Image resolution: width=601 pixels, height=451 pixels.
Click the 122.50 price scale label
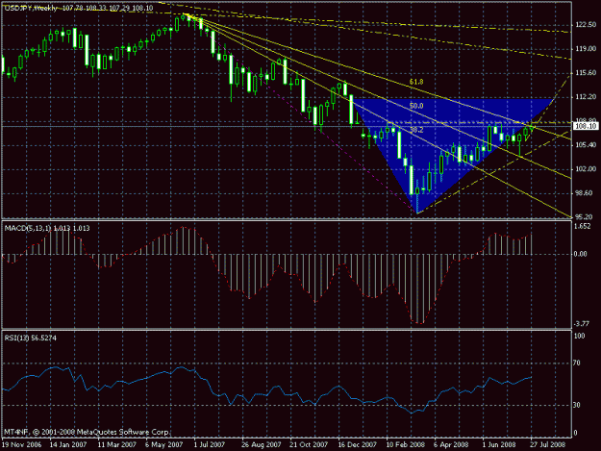coord(586,25)
